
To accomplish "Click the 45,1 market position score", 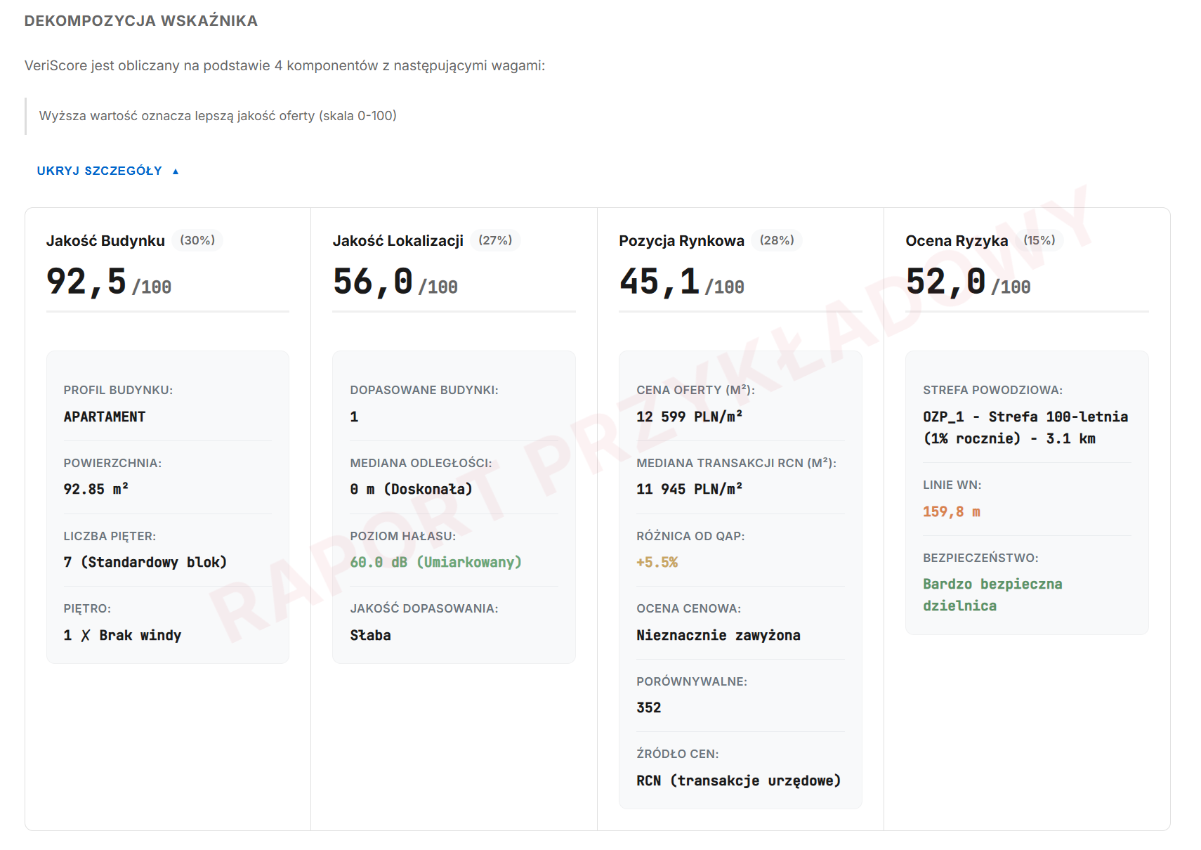I will [x=659, y=282].
